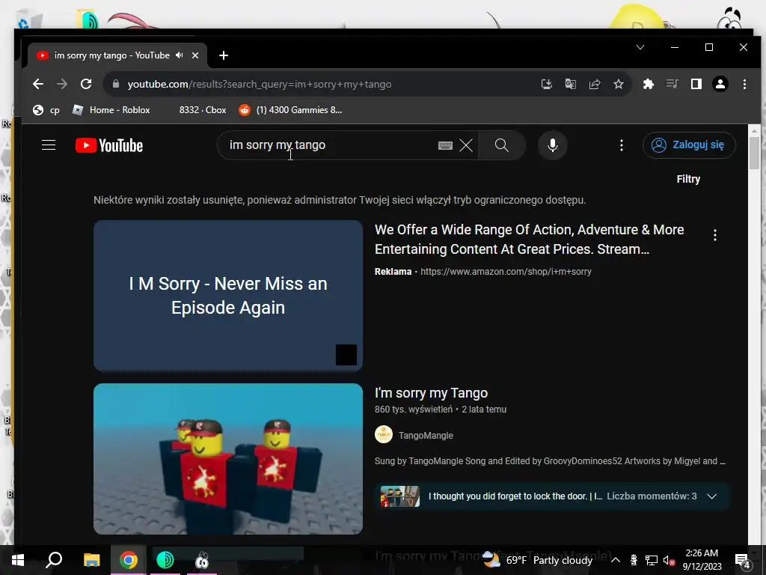Click the address bar URL text
The height and width of the screenshot is (575, 766).
tap(260, 84)
